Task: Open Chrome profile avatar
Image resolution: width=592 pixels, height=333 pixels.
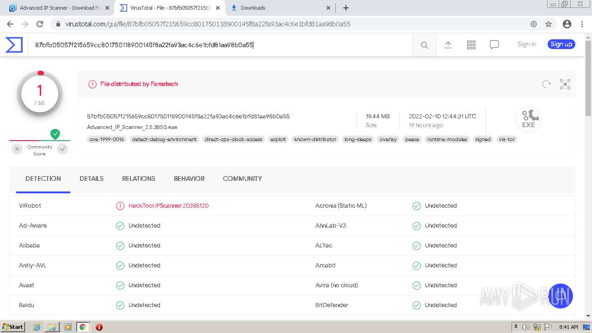Action: point(567,24)
